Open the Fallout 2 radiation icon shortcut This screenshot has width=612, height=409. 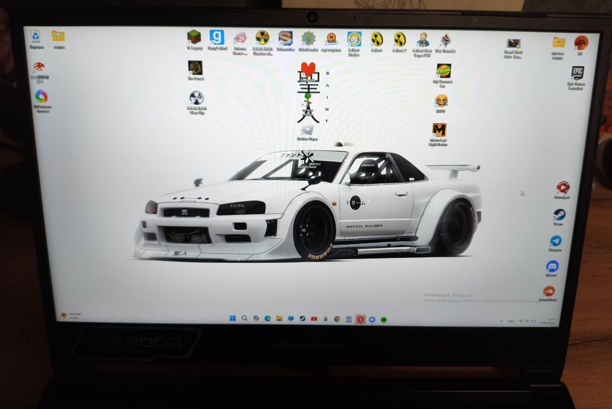399,42
